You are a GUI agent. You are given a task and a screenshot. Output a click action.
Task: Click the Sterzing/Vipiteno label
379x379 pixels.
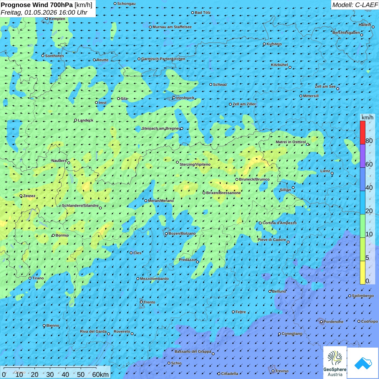[195, 164]
